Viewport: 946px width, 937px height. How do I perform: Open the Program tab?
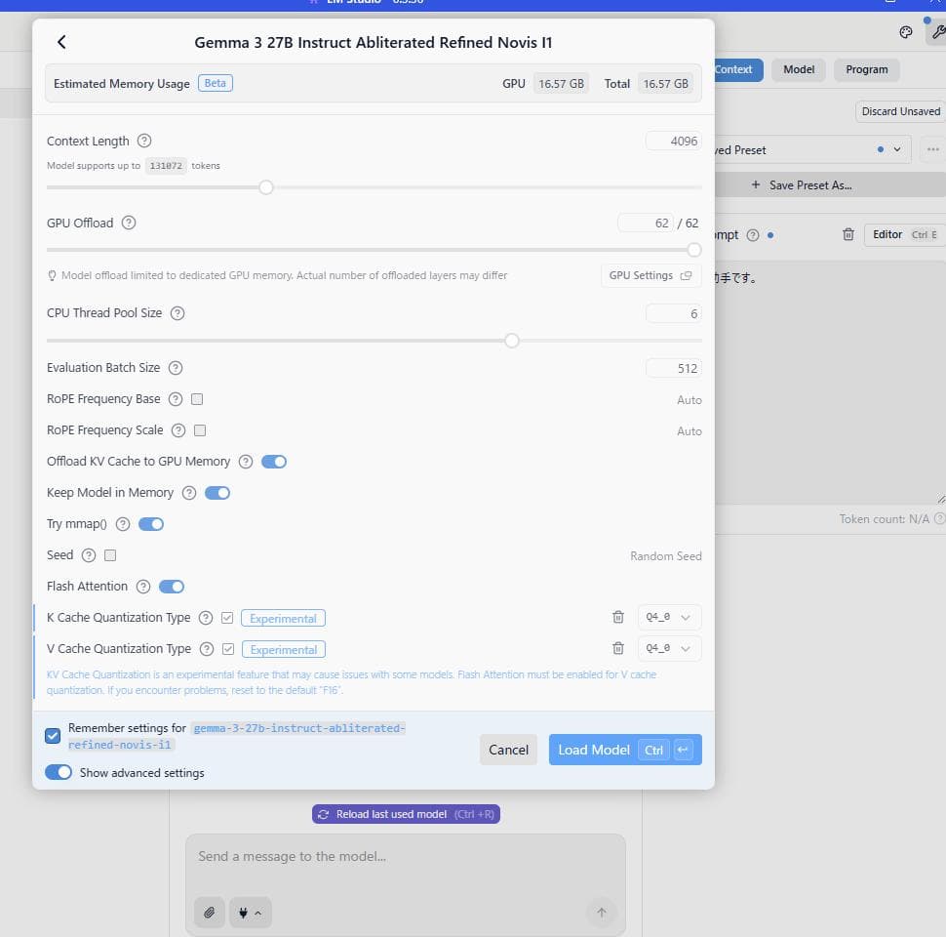click(x=866, y=70)
